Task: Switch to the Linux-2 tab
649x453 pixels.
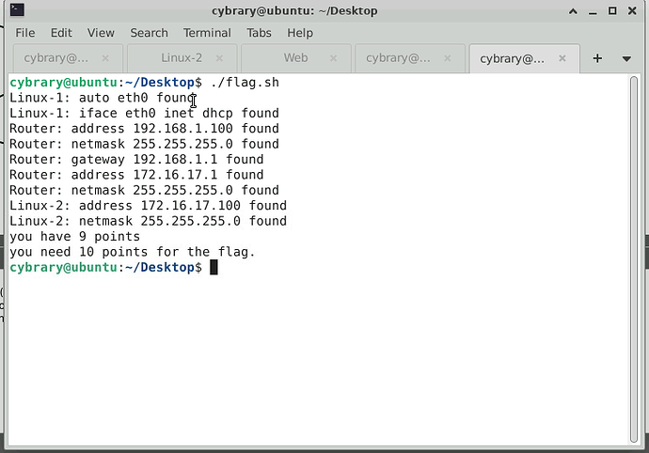Action: pos(182,58)
